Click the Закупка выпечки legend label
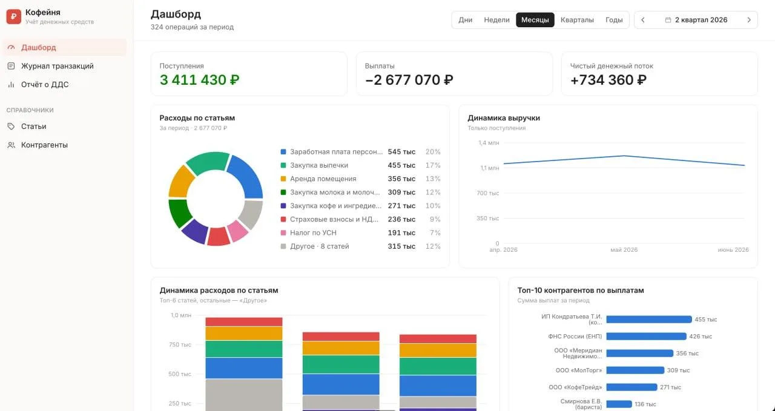775x411 pixels. click(319, 165)
